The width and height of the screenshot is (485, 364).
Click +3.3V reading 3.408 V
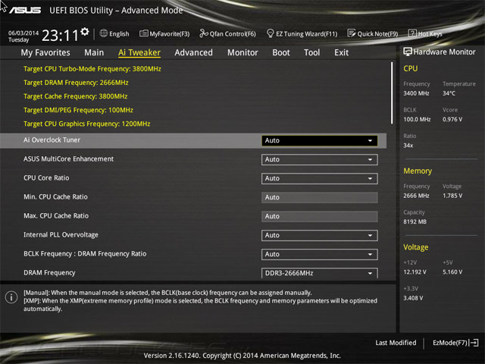point(413,298)
